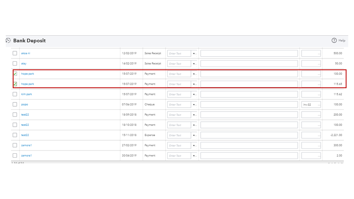The image size is (354, 199).
Task: Click the zamora1 link dated 27/02/2019
Action: click(27, 145)
